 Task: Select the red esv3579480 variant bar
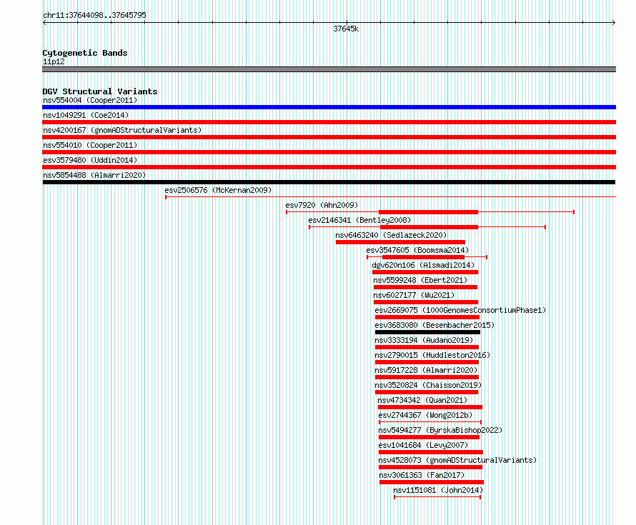[x=329, y=167]
